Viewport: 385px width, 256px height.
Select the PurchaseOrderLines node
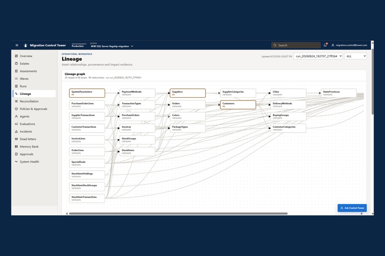point(87,105)
